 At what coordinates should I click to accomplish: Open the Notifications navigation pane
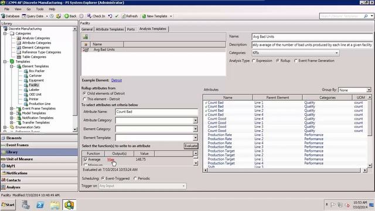click(x=39, y=173)
